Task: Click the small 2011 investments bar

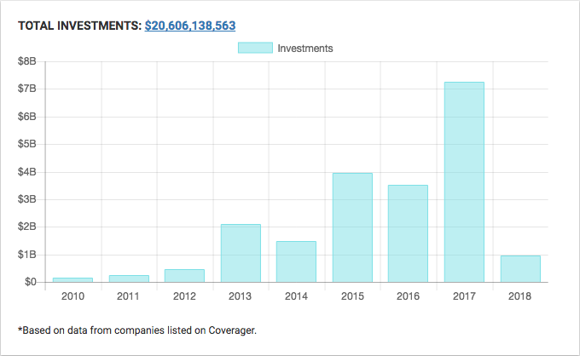Action: tap(129, 278)
